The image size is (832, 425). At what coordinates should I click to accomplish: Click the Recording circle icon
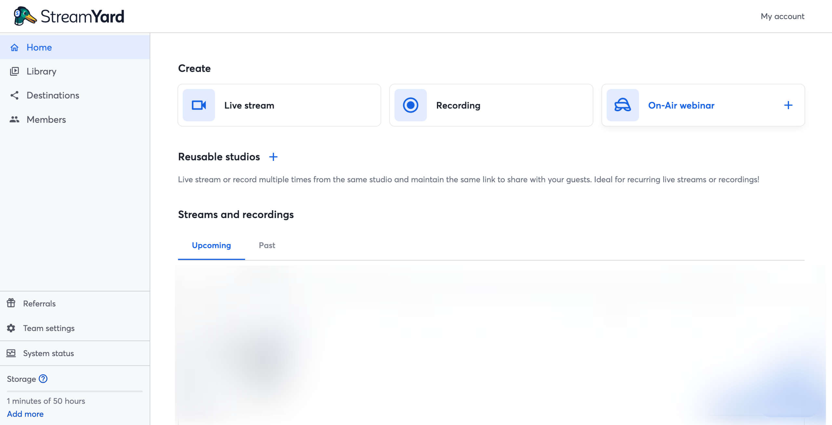(x=410, y=105)
